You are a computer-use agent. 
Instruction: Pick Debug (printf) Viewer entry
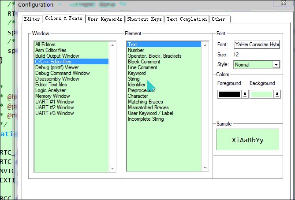click(71, 67)
